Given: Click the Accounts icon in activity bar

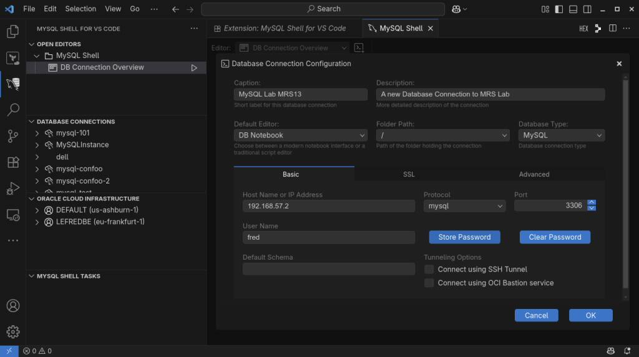Looking at the screenshot, I should coord(12,306).
